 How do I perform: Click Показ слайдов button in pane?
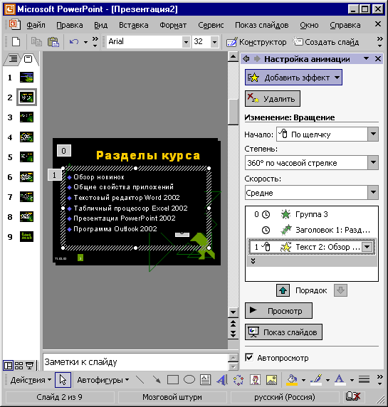(283, 332)
